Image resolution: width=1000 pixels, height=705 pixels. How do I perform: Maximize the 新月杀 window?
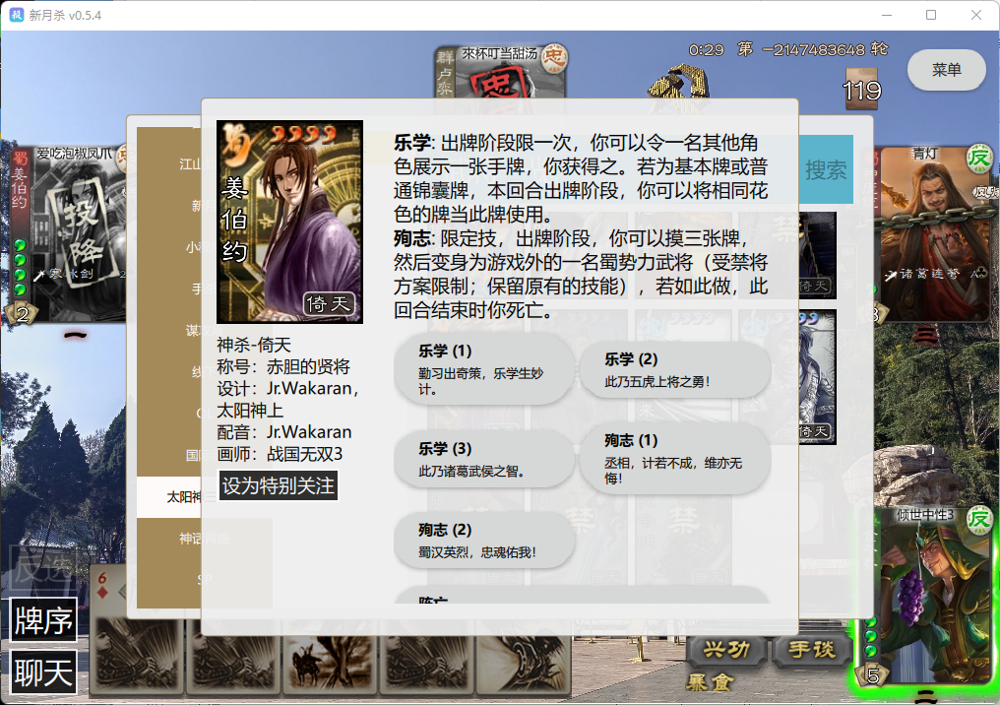click(x=931, y=15)
